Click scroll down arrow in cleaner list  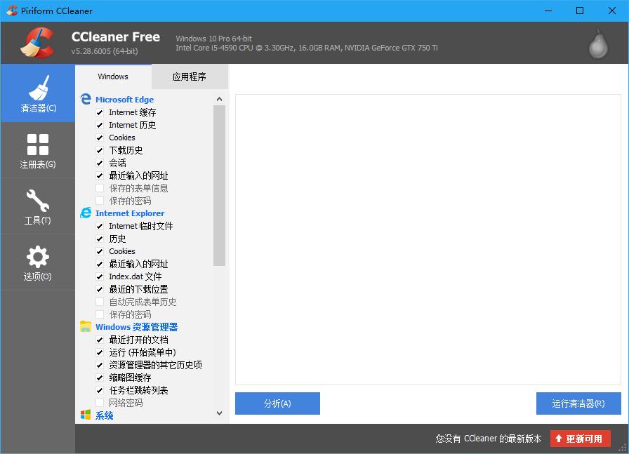[219, 413]
